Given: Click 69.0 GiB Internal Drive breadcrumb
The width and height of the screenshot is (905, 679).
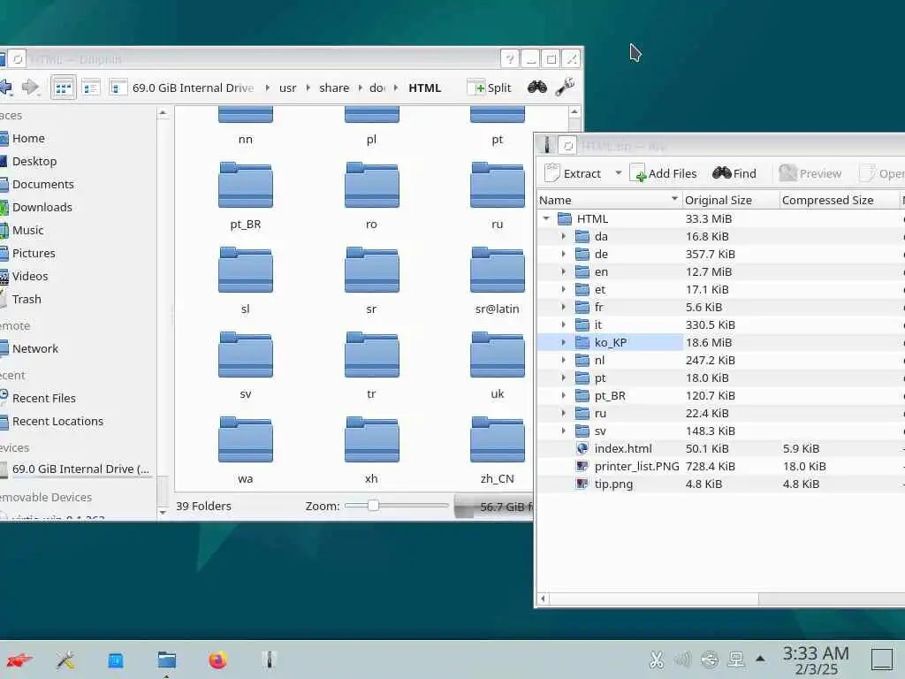Looking at the screenshot, I should pyautogui.click(x=193, y=88).
